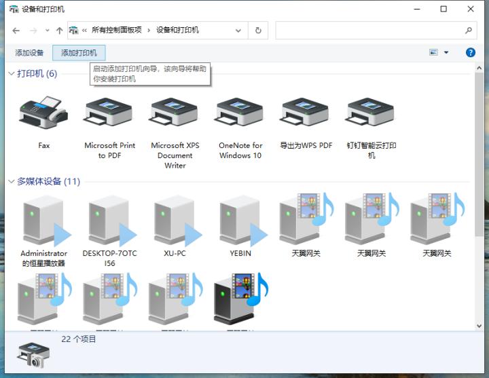The image size is (489, 378).
Task: Click inside the search input box
Action: click(x=370, y=31)
